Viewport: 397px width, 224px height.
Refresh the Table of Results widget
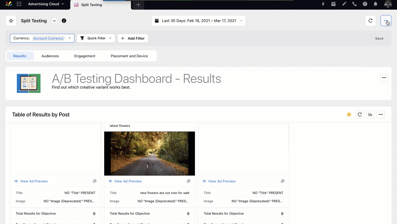click(360, 114)
